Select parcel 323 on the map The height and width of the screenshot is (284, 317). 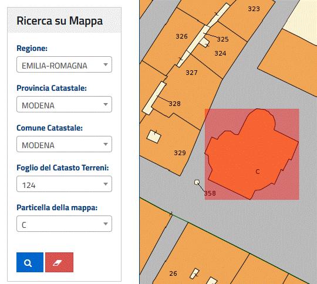[x=254, y=9]
